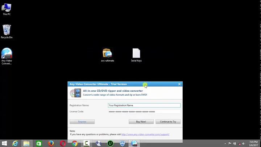
Task: Select the Recycle Bin desktop icon
Action: 7,32
